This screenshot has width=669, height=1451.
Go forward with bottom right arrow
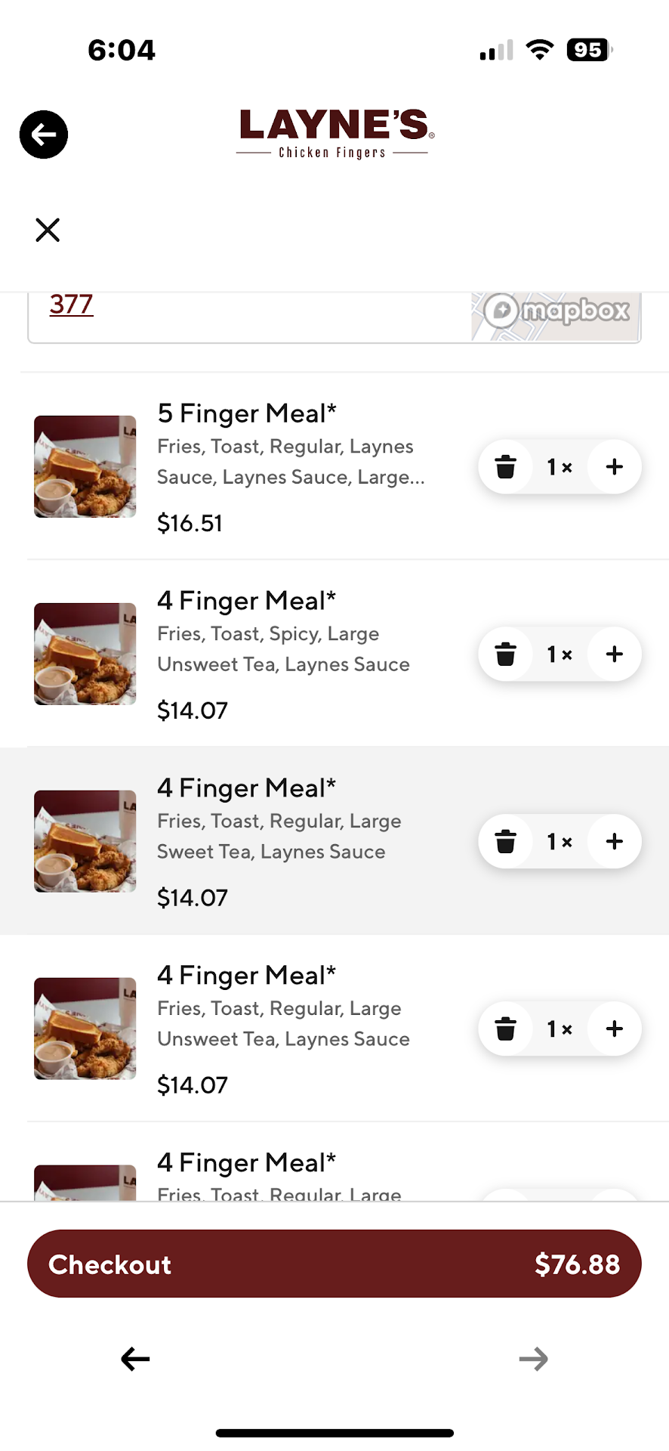[x=533, y=1359]
